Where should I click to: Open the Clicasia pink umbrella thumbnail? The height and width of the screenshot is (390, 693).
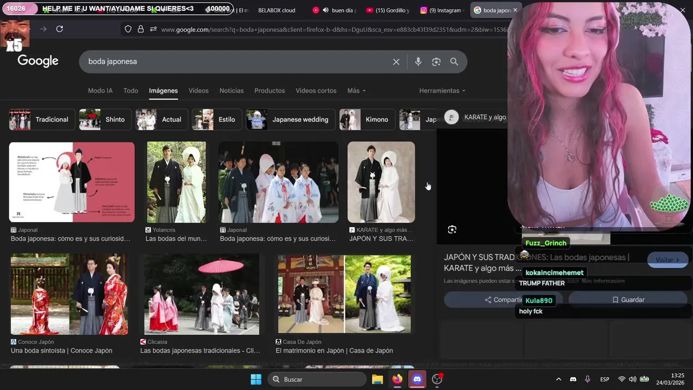click(201, 295)
